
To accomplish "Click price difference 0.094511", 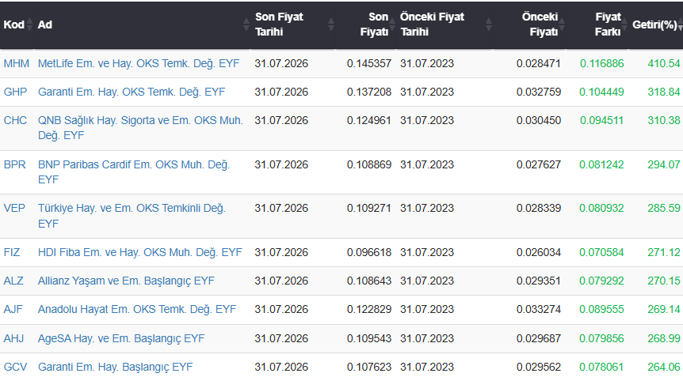I will (601, 120).
